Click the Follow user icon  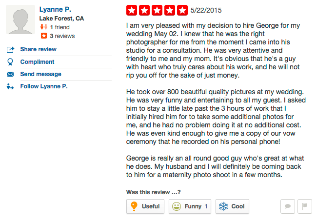coord(10,86)
